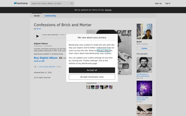Play track 1 with small play icon
Screen dimensions: 186x116
35,67
